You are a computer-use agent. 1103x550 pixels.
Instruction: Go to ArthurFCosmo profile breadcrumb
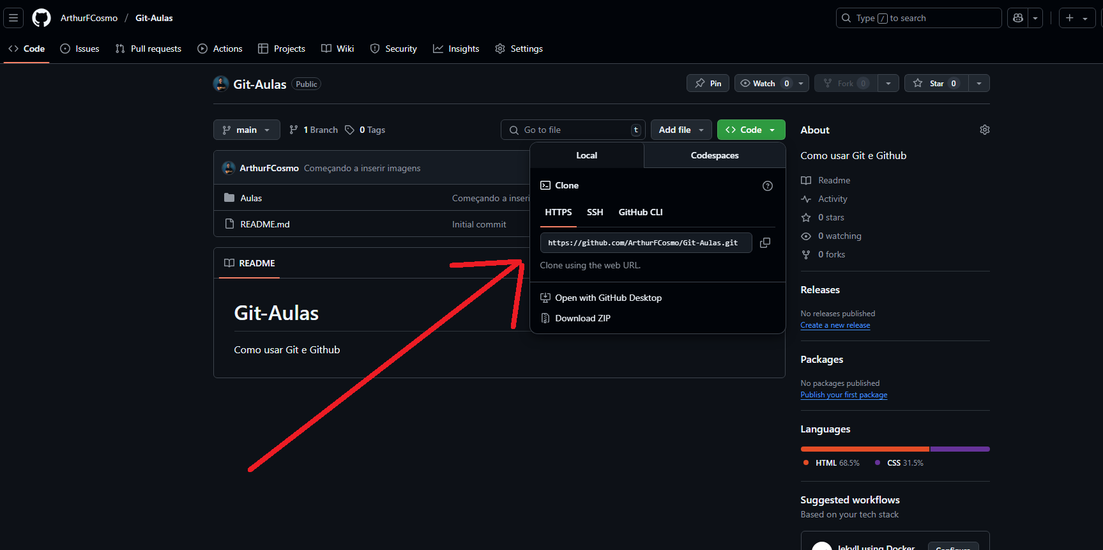(89, 18)
